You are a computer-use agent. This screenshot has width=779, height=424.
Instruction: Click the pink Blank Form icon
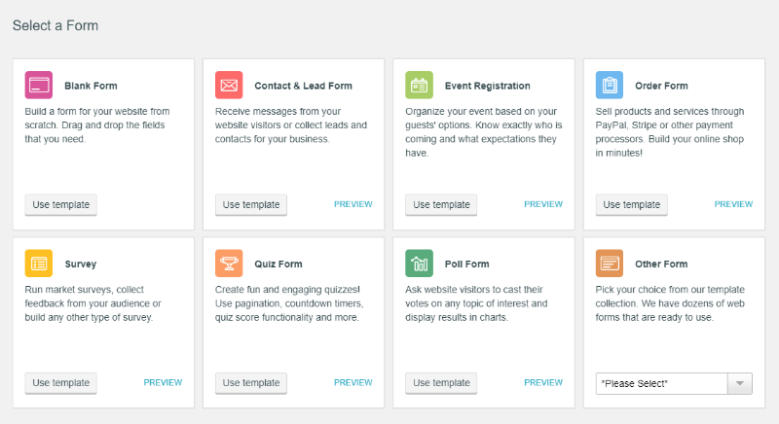[39, 86]
